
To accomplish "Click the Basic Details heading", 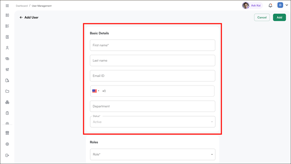I will coord(99,33).
